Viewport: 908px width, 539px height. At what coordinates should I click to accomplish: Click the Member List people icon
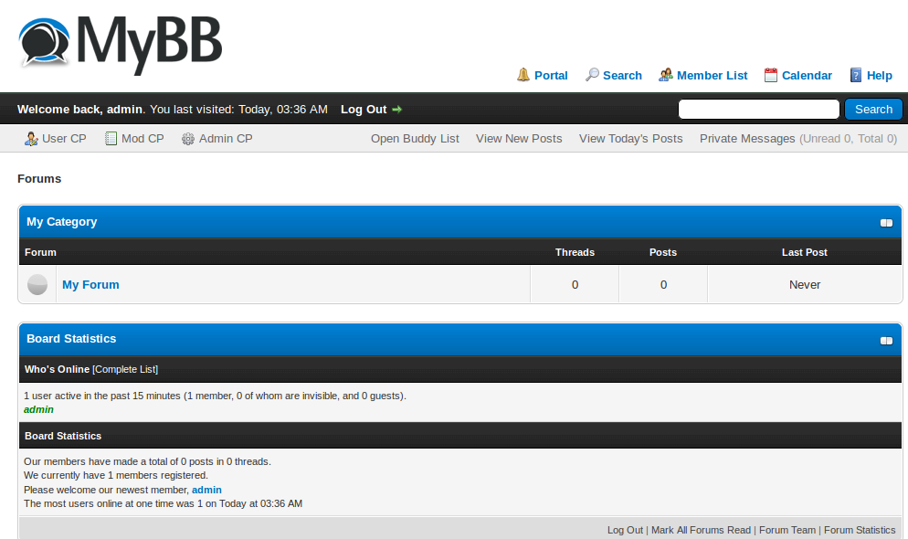click(665, 75)
